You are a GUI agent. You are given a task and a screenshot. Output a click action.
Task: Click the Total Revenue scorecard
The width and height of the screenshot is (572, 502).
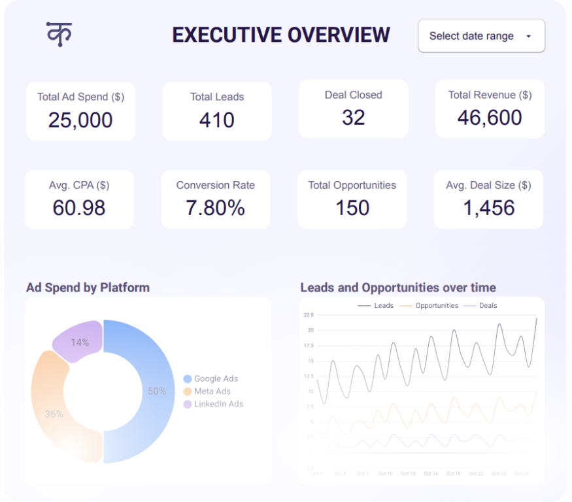(490, 109)
